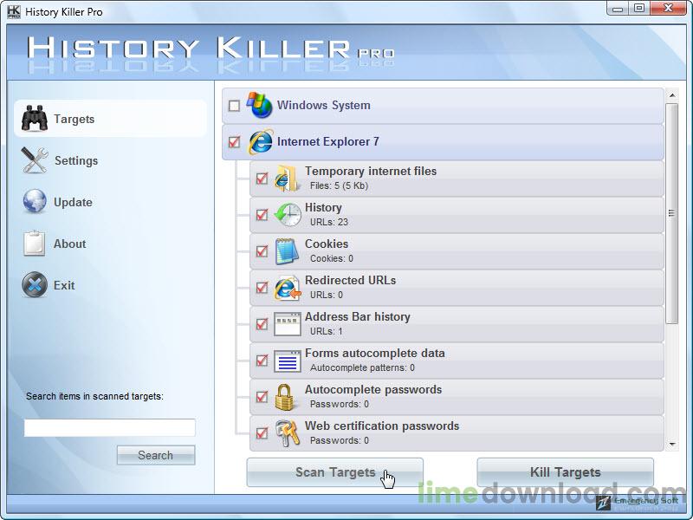Click the globe Update icon
The image size is (693, 520).
pyautogui.click(x=34, y=202)
